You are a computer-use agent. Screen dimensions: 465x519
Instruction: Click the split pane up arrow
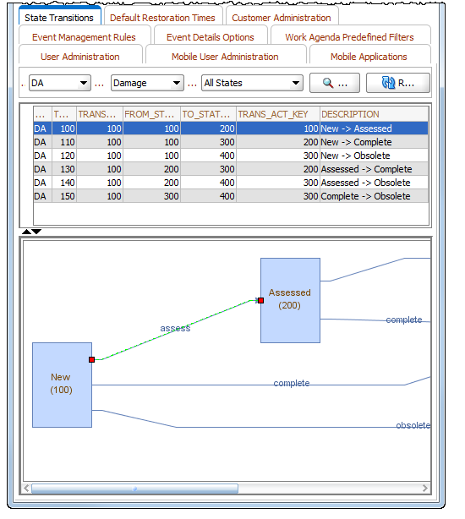point(26,232)
